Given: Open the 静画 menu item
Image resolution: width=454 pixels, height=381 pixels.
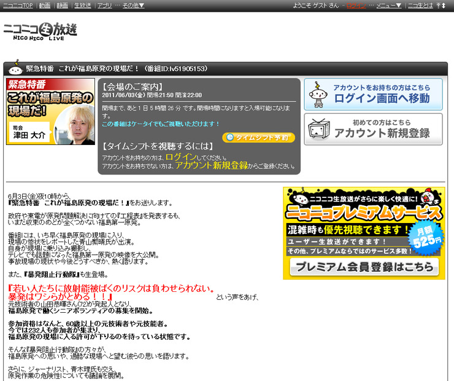Looking at the screenshot, I should 62,6.
